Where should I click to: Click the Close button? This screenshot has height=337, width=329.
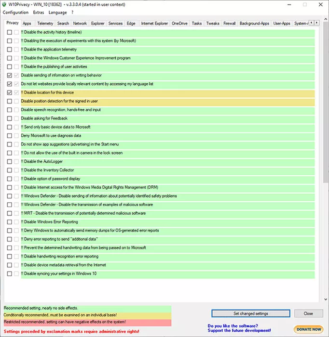pyautogui.click(x=308, y=313)
